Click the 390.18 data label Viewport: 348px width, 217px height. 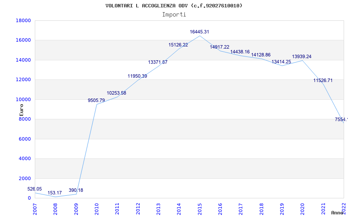(76, 190)
